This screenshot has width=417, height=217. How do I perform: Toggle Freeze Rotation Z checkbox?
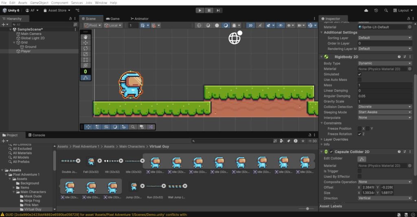360,134
